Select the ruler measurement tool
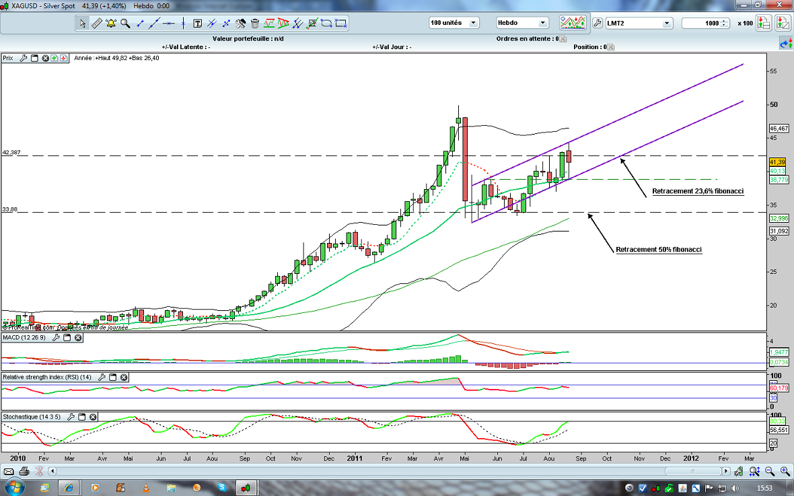Viewport: 794px width, 496px height. point(96,23)
